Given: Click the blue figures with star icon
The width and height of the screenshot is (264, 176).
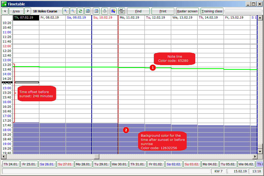Looking at the screenshot, I should point(113,11).
